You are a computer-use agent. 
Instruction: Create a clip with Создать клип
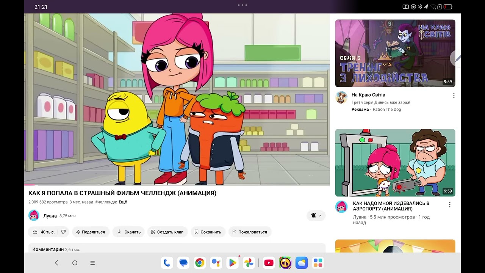point(167,232)
